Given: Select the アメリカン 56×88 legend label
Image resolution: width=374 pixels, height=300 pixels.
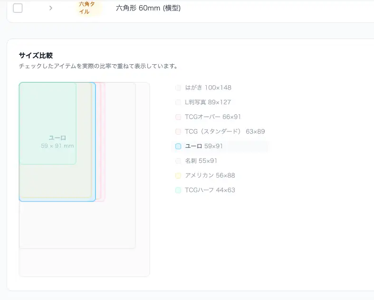Looking at the screenshot, I should [210, 176].
